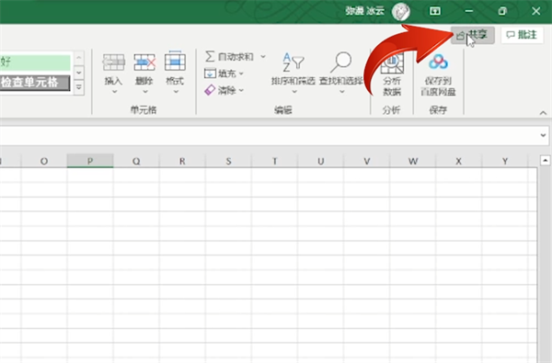Select column P header
The image size is (552, 363).
[x=90, y=161]
